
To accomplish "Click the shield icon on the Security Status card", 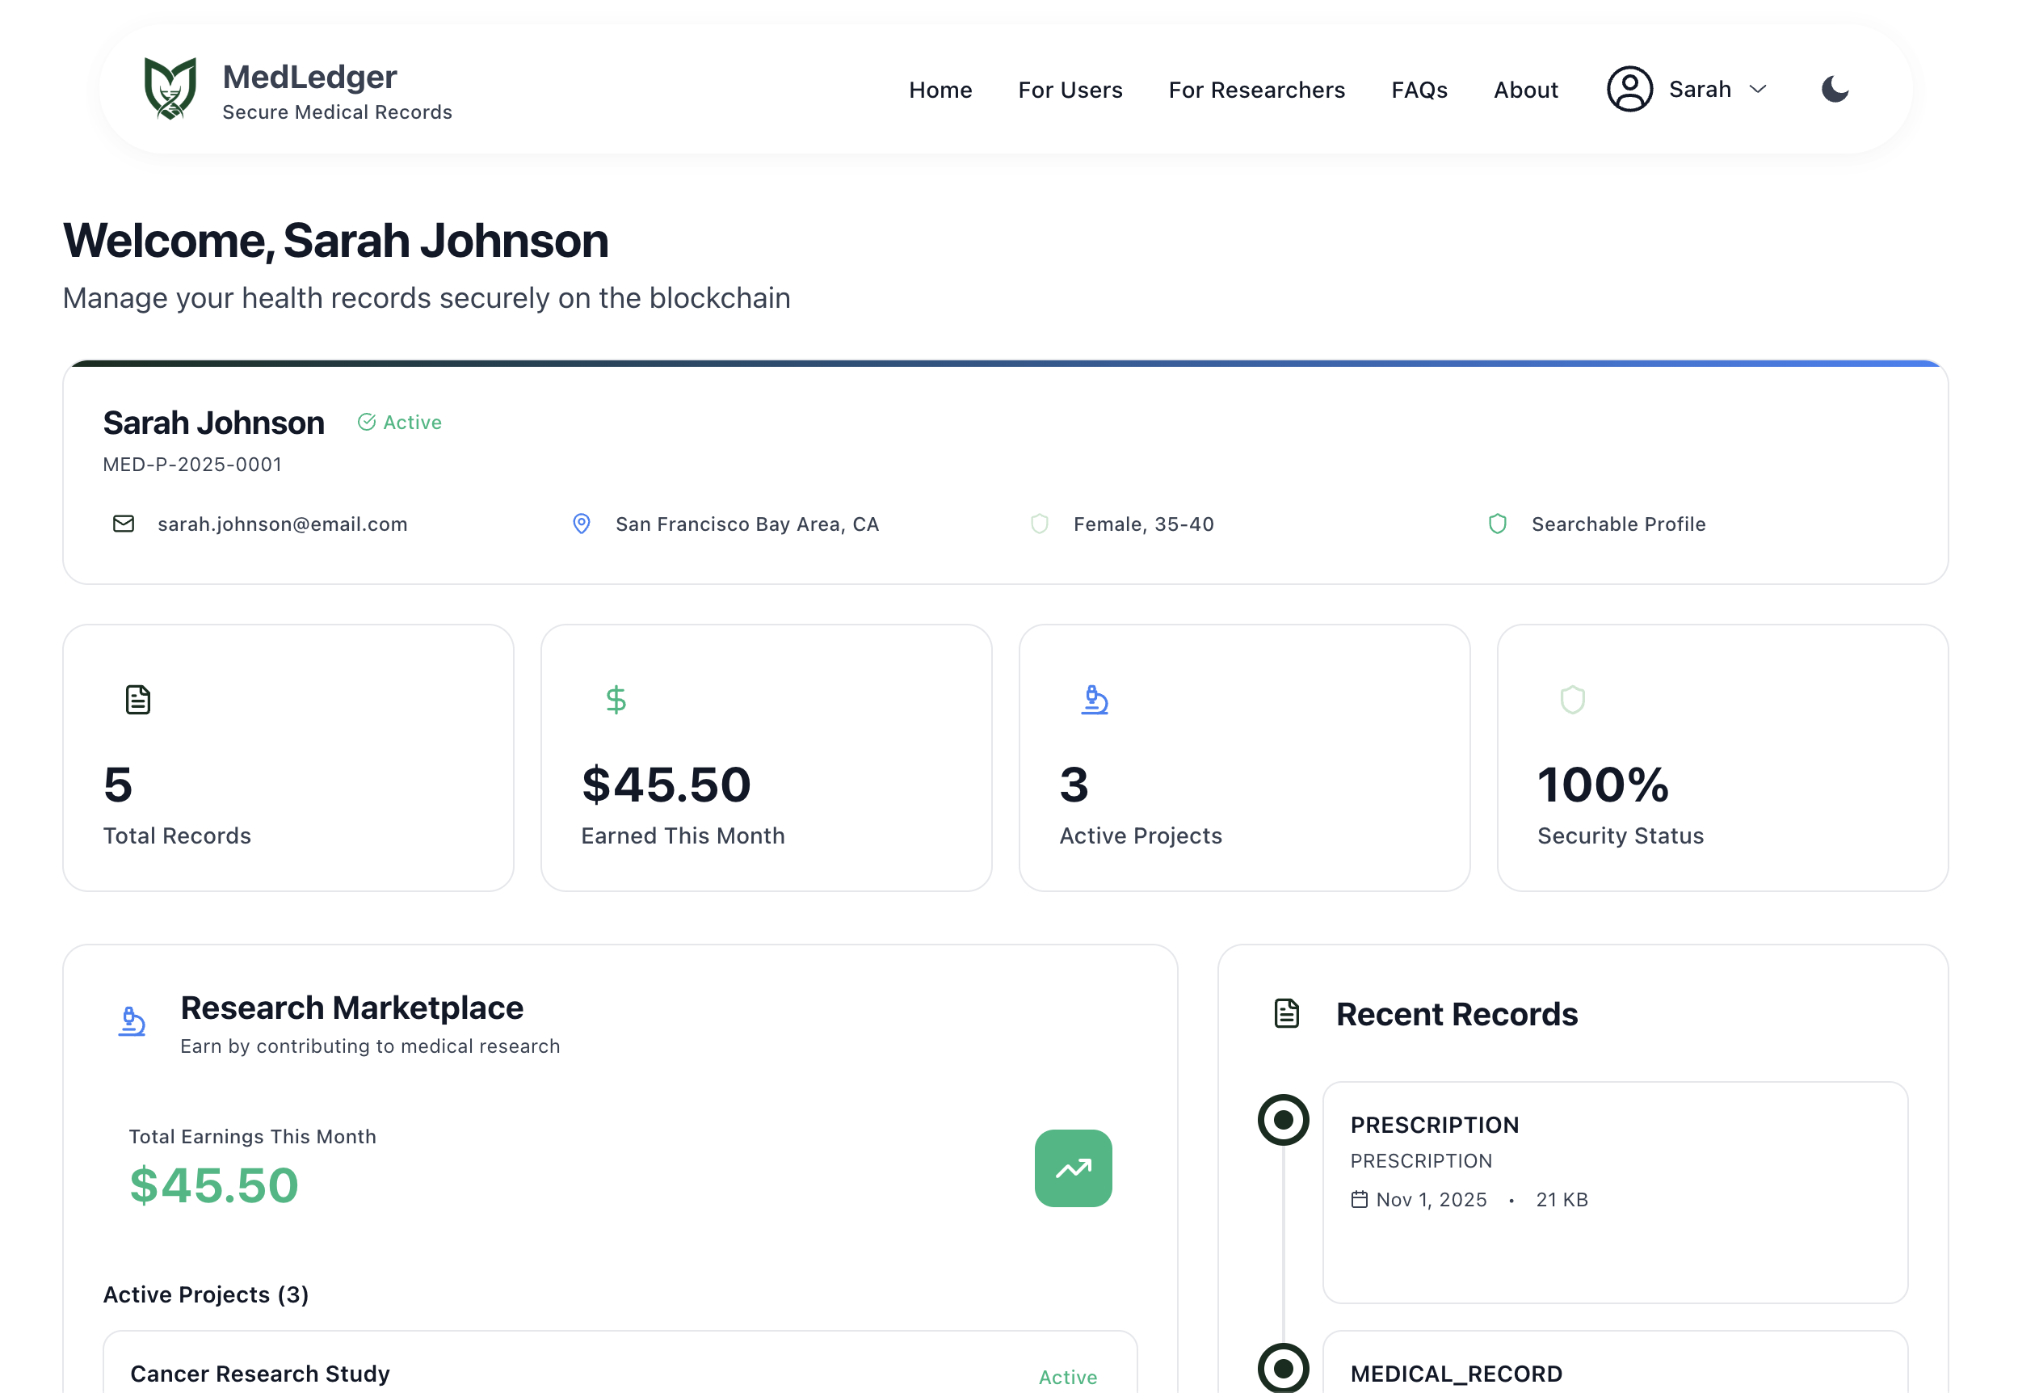I will (1572, 700).
